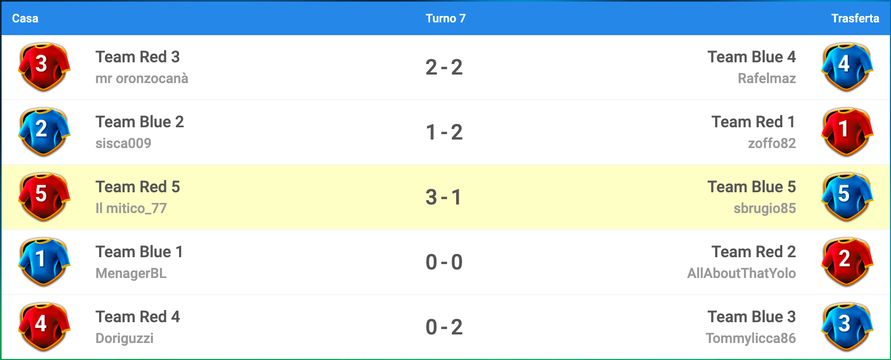This screenshot has width=891, height=360.
Task: Click the Turno 7 header label
Action: tap(446, 19)
